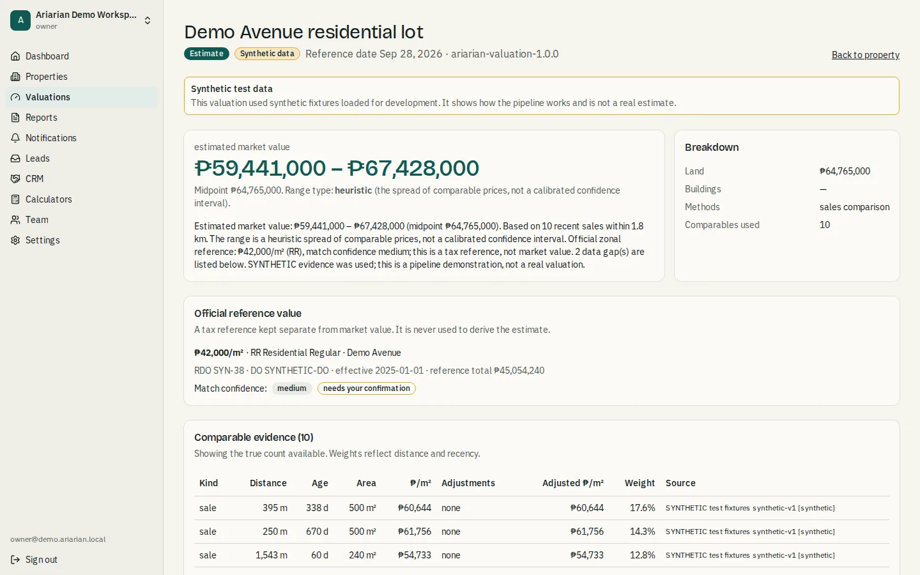
Task: Click the Synthetic test data banner title
Action: point(232,89)
